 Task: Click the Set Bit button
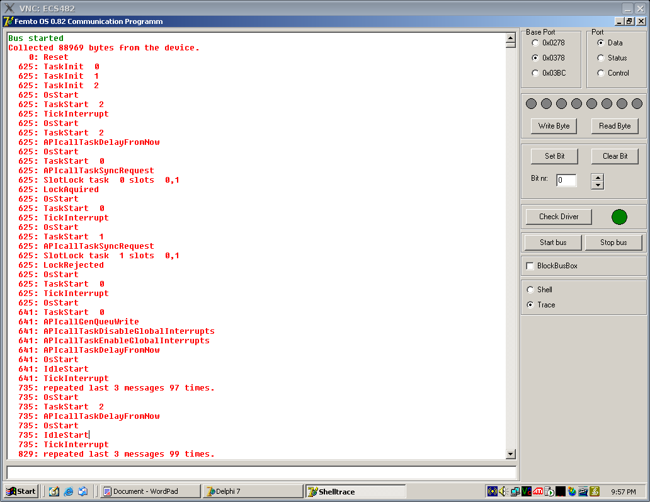point(554,156)
